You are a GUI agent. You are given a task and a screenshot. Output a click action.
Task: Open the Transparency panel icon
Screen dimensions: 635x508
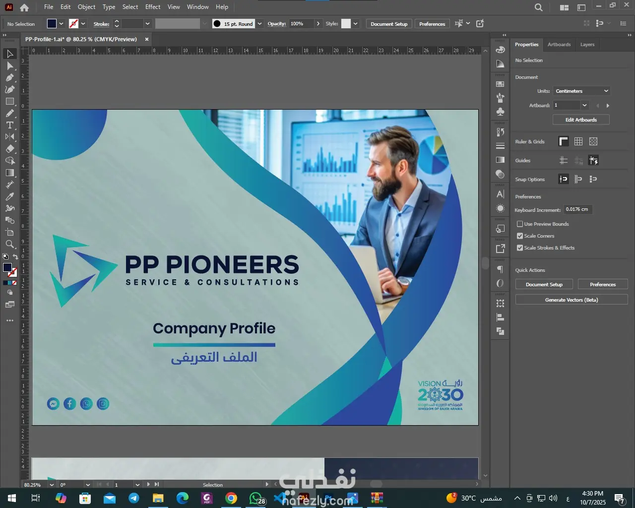(500, 174)
